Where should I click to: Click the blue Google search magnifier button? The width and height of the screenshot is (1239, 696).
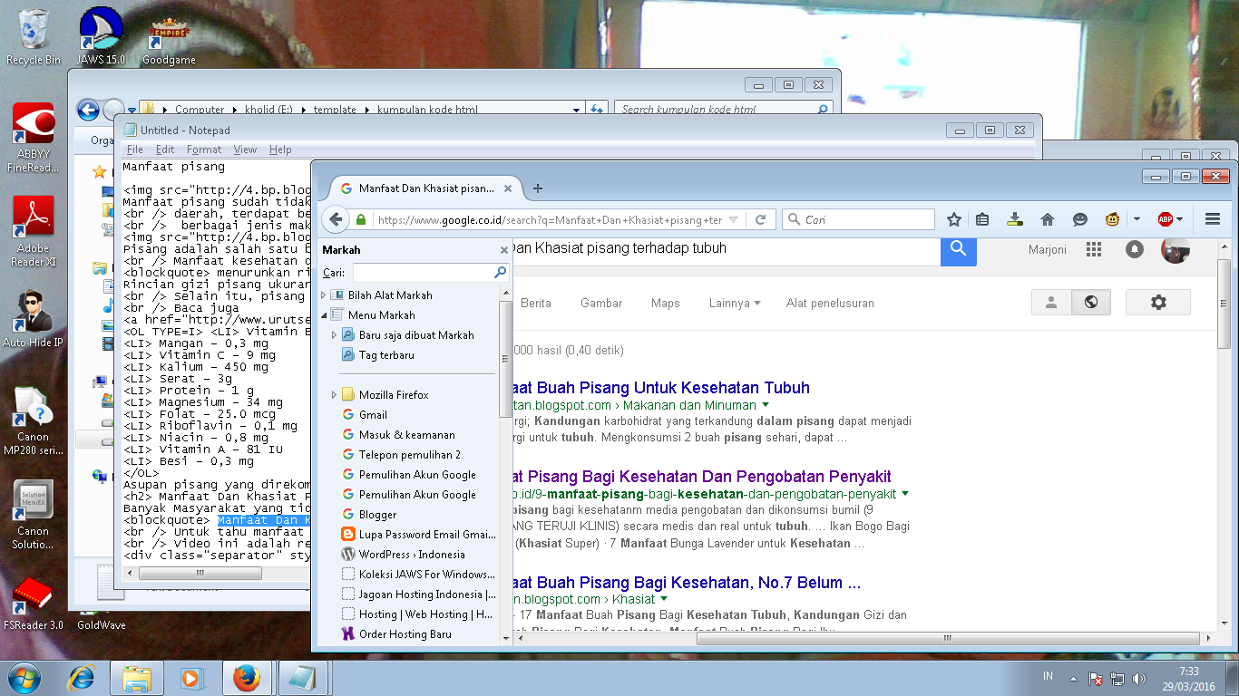[959, 249]
